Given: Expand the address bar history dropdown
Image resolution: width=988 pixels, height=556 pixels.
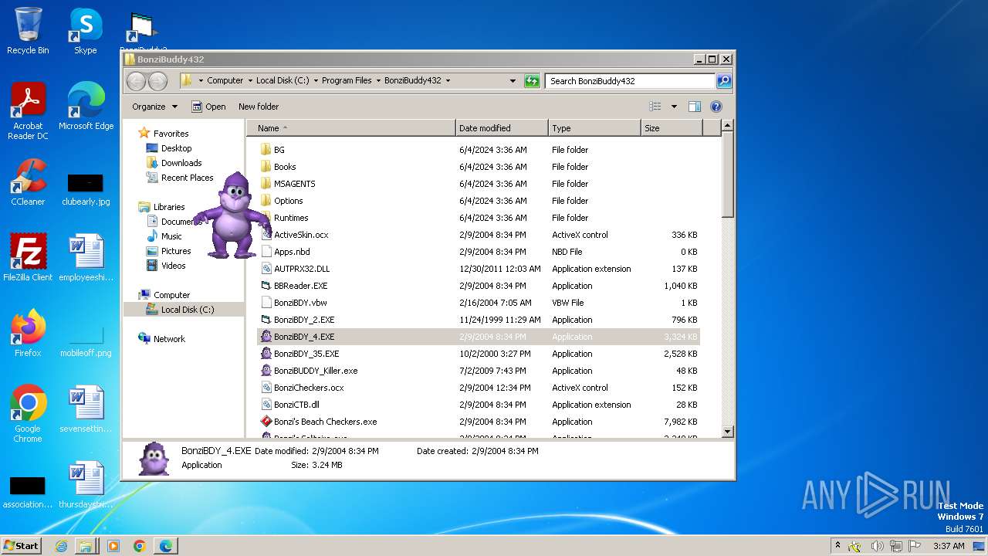Looking at the screenshot, I should [x=513, y=80].
